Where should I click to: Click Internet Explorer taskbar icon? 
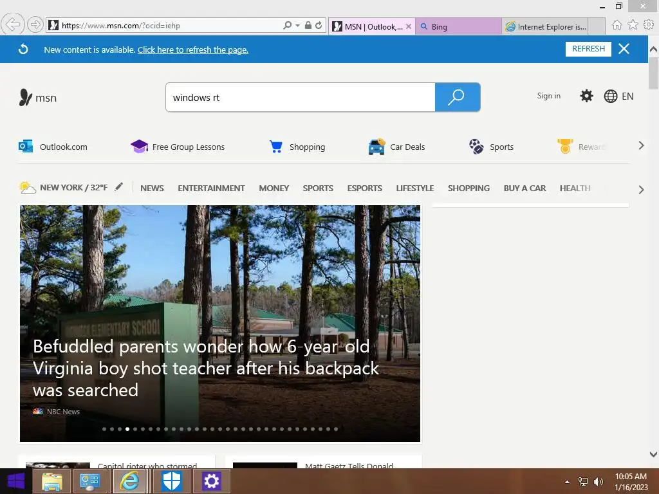pos(129,481)
